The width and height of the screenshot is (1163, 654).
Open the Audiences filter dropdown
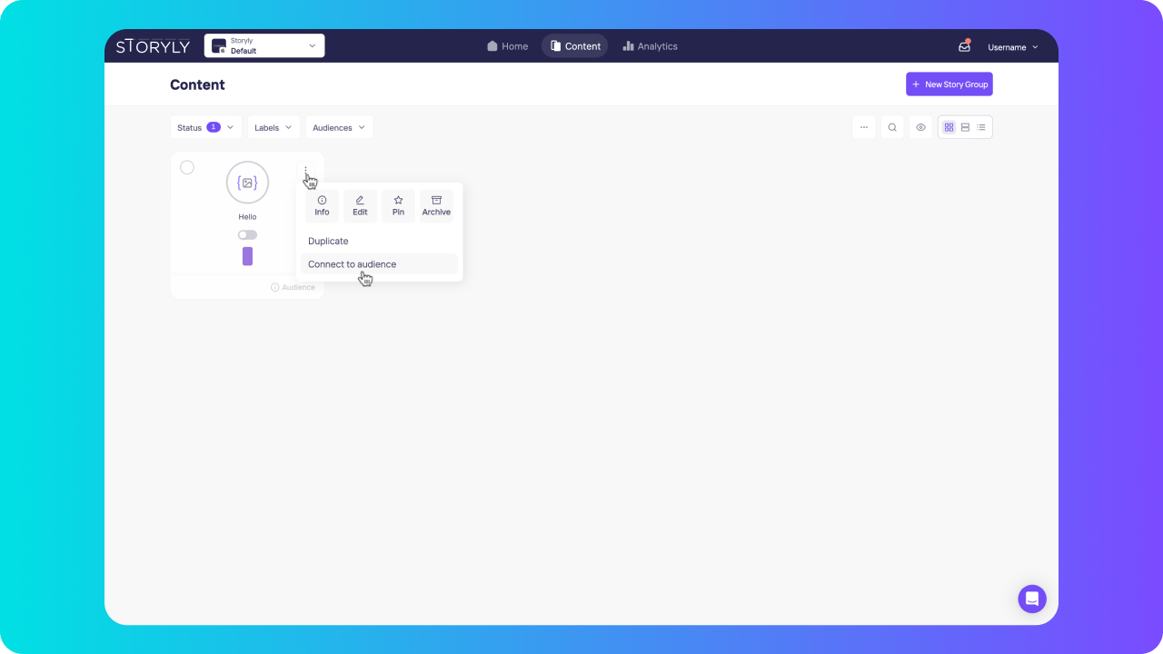click(339, 127)
